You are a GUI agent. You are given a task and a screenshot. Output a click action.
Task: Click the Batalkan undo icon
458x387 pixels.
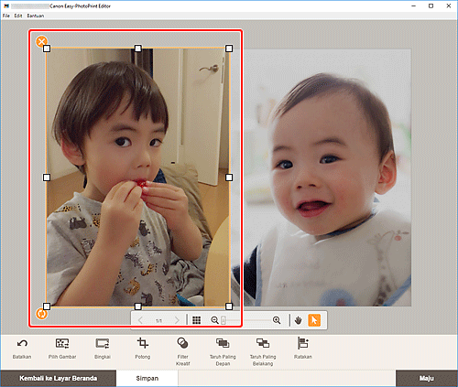[22, 343]
